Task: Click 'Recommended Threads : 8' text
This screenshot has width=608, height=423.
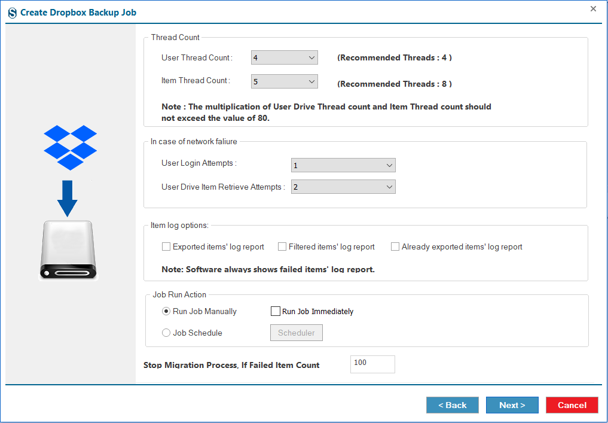Action: 395,84
